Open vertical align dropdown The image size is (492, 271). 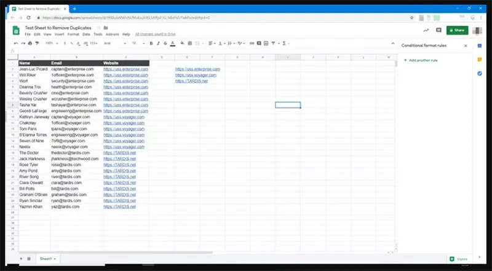tap(221, 43)
